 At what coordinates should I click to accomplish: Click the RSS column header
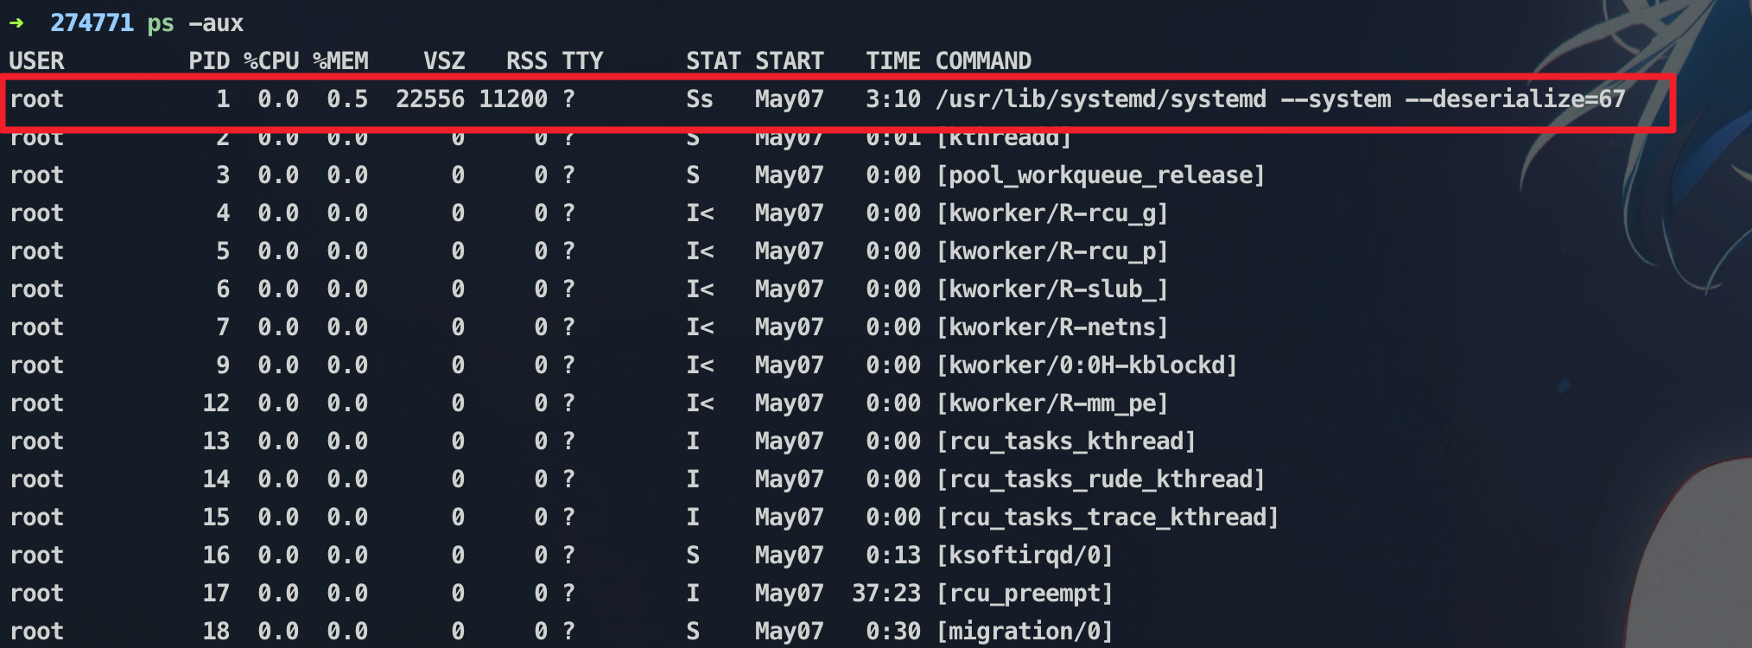click(x=527, y=60)
